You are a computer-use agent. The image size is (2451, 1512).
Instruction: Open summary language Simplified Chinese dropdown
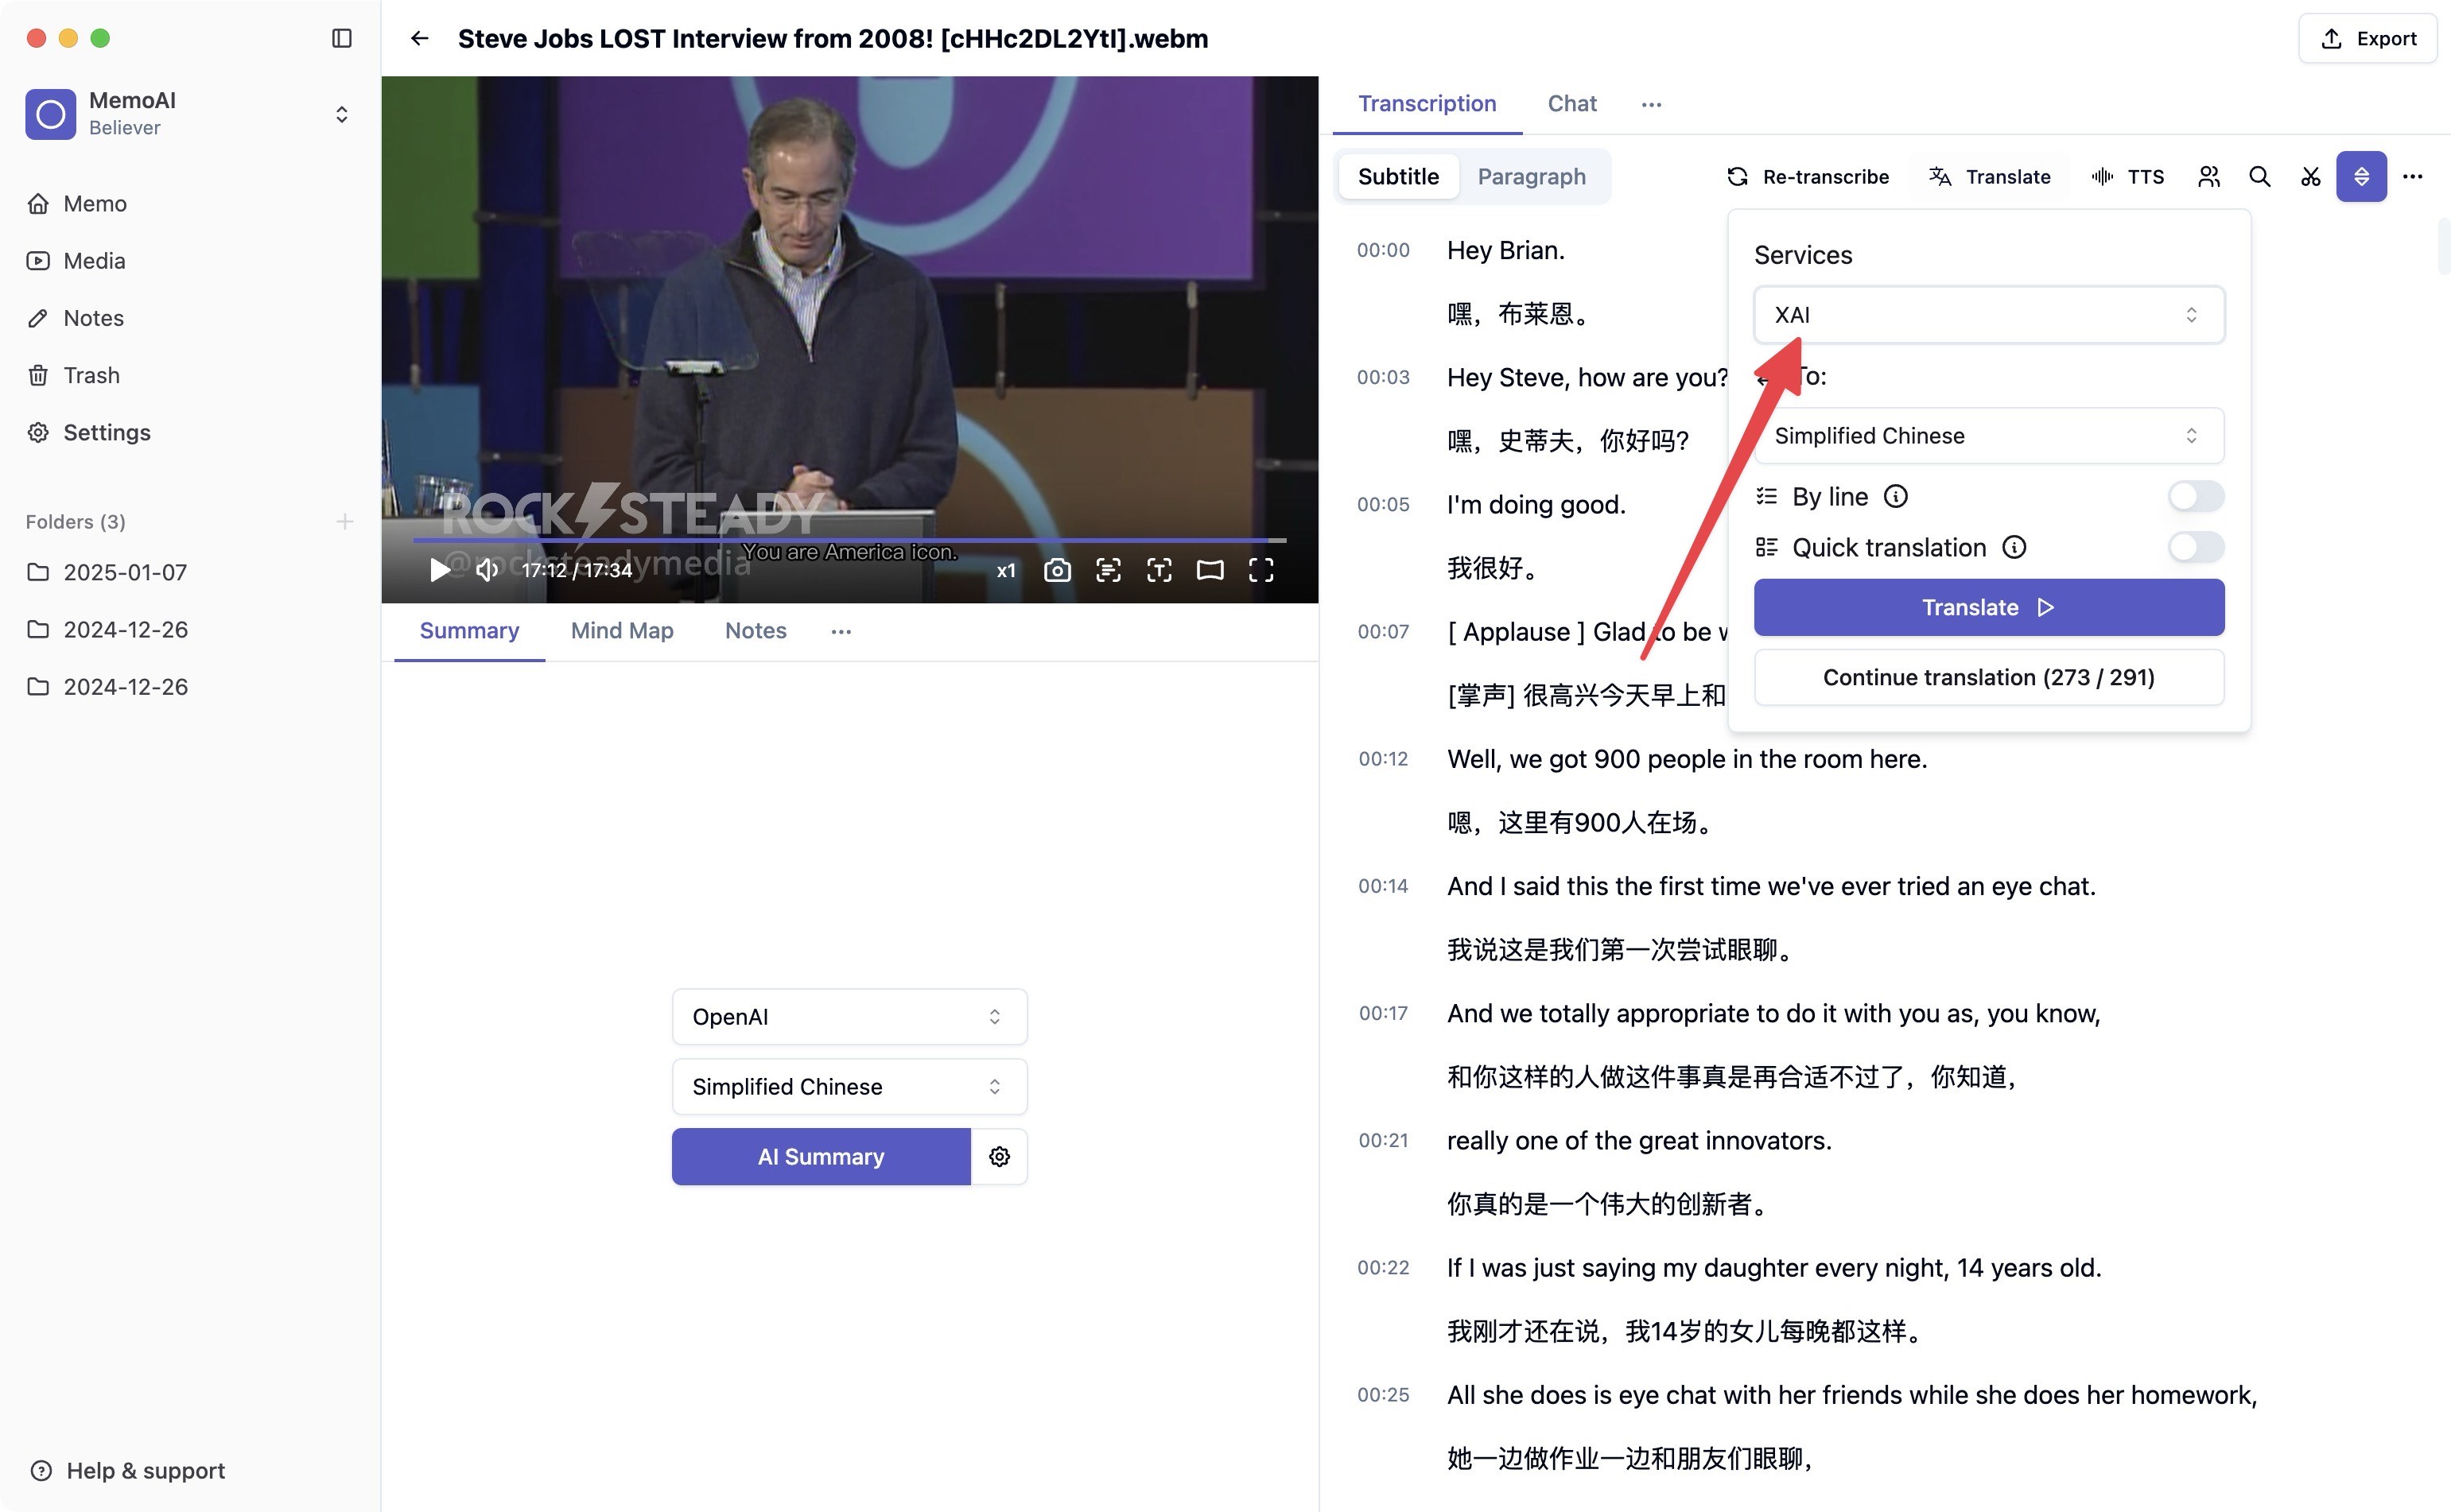pyautogui.click(x=849, y=1087)
